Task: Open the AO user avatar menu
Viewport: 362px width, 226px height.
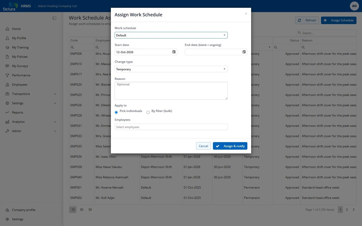Action: pos(354,6)
